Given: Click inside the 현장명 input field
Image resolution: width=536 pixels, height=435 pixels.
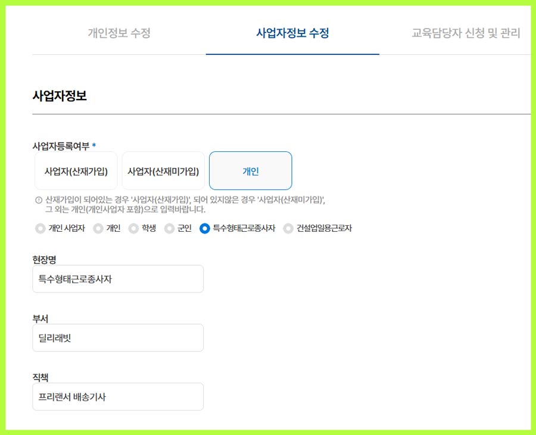Looking at the screenshot, I should (117, 279).
